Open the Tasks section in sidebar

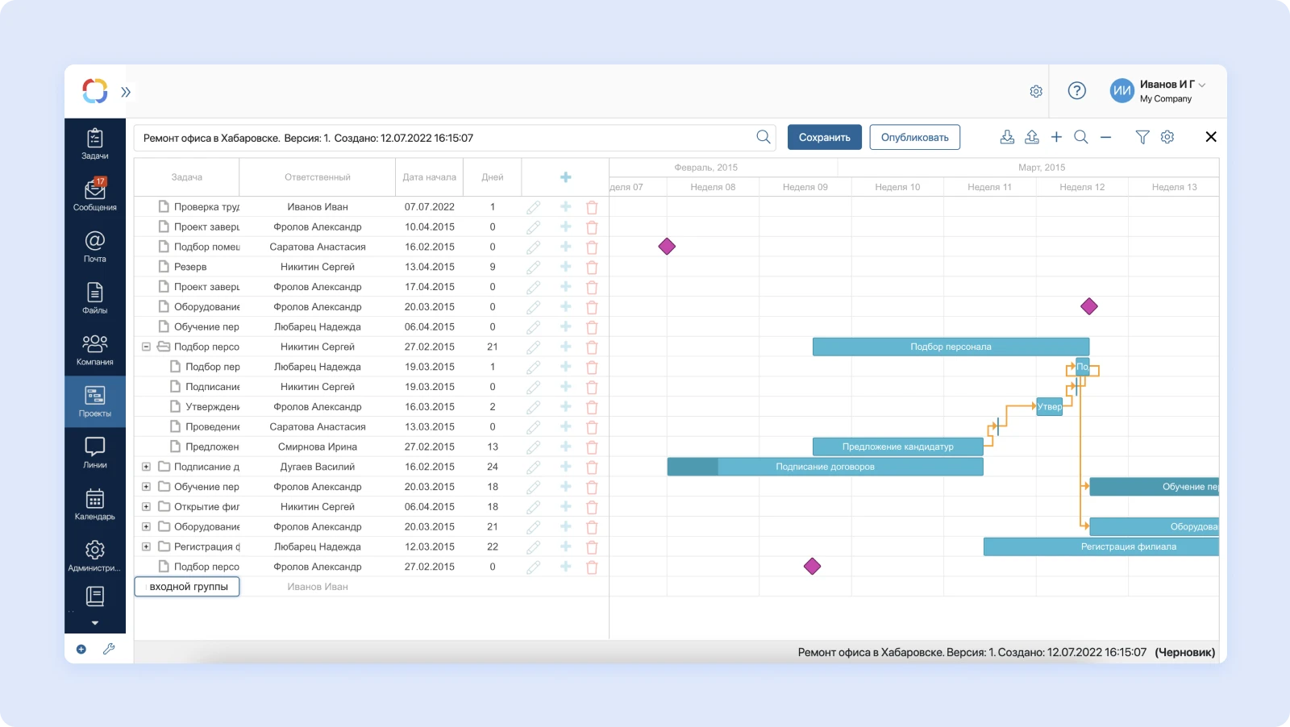pyautogui.click(x=94, y=143)
